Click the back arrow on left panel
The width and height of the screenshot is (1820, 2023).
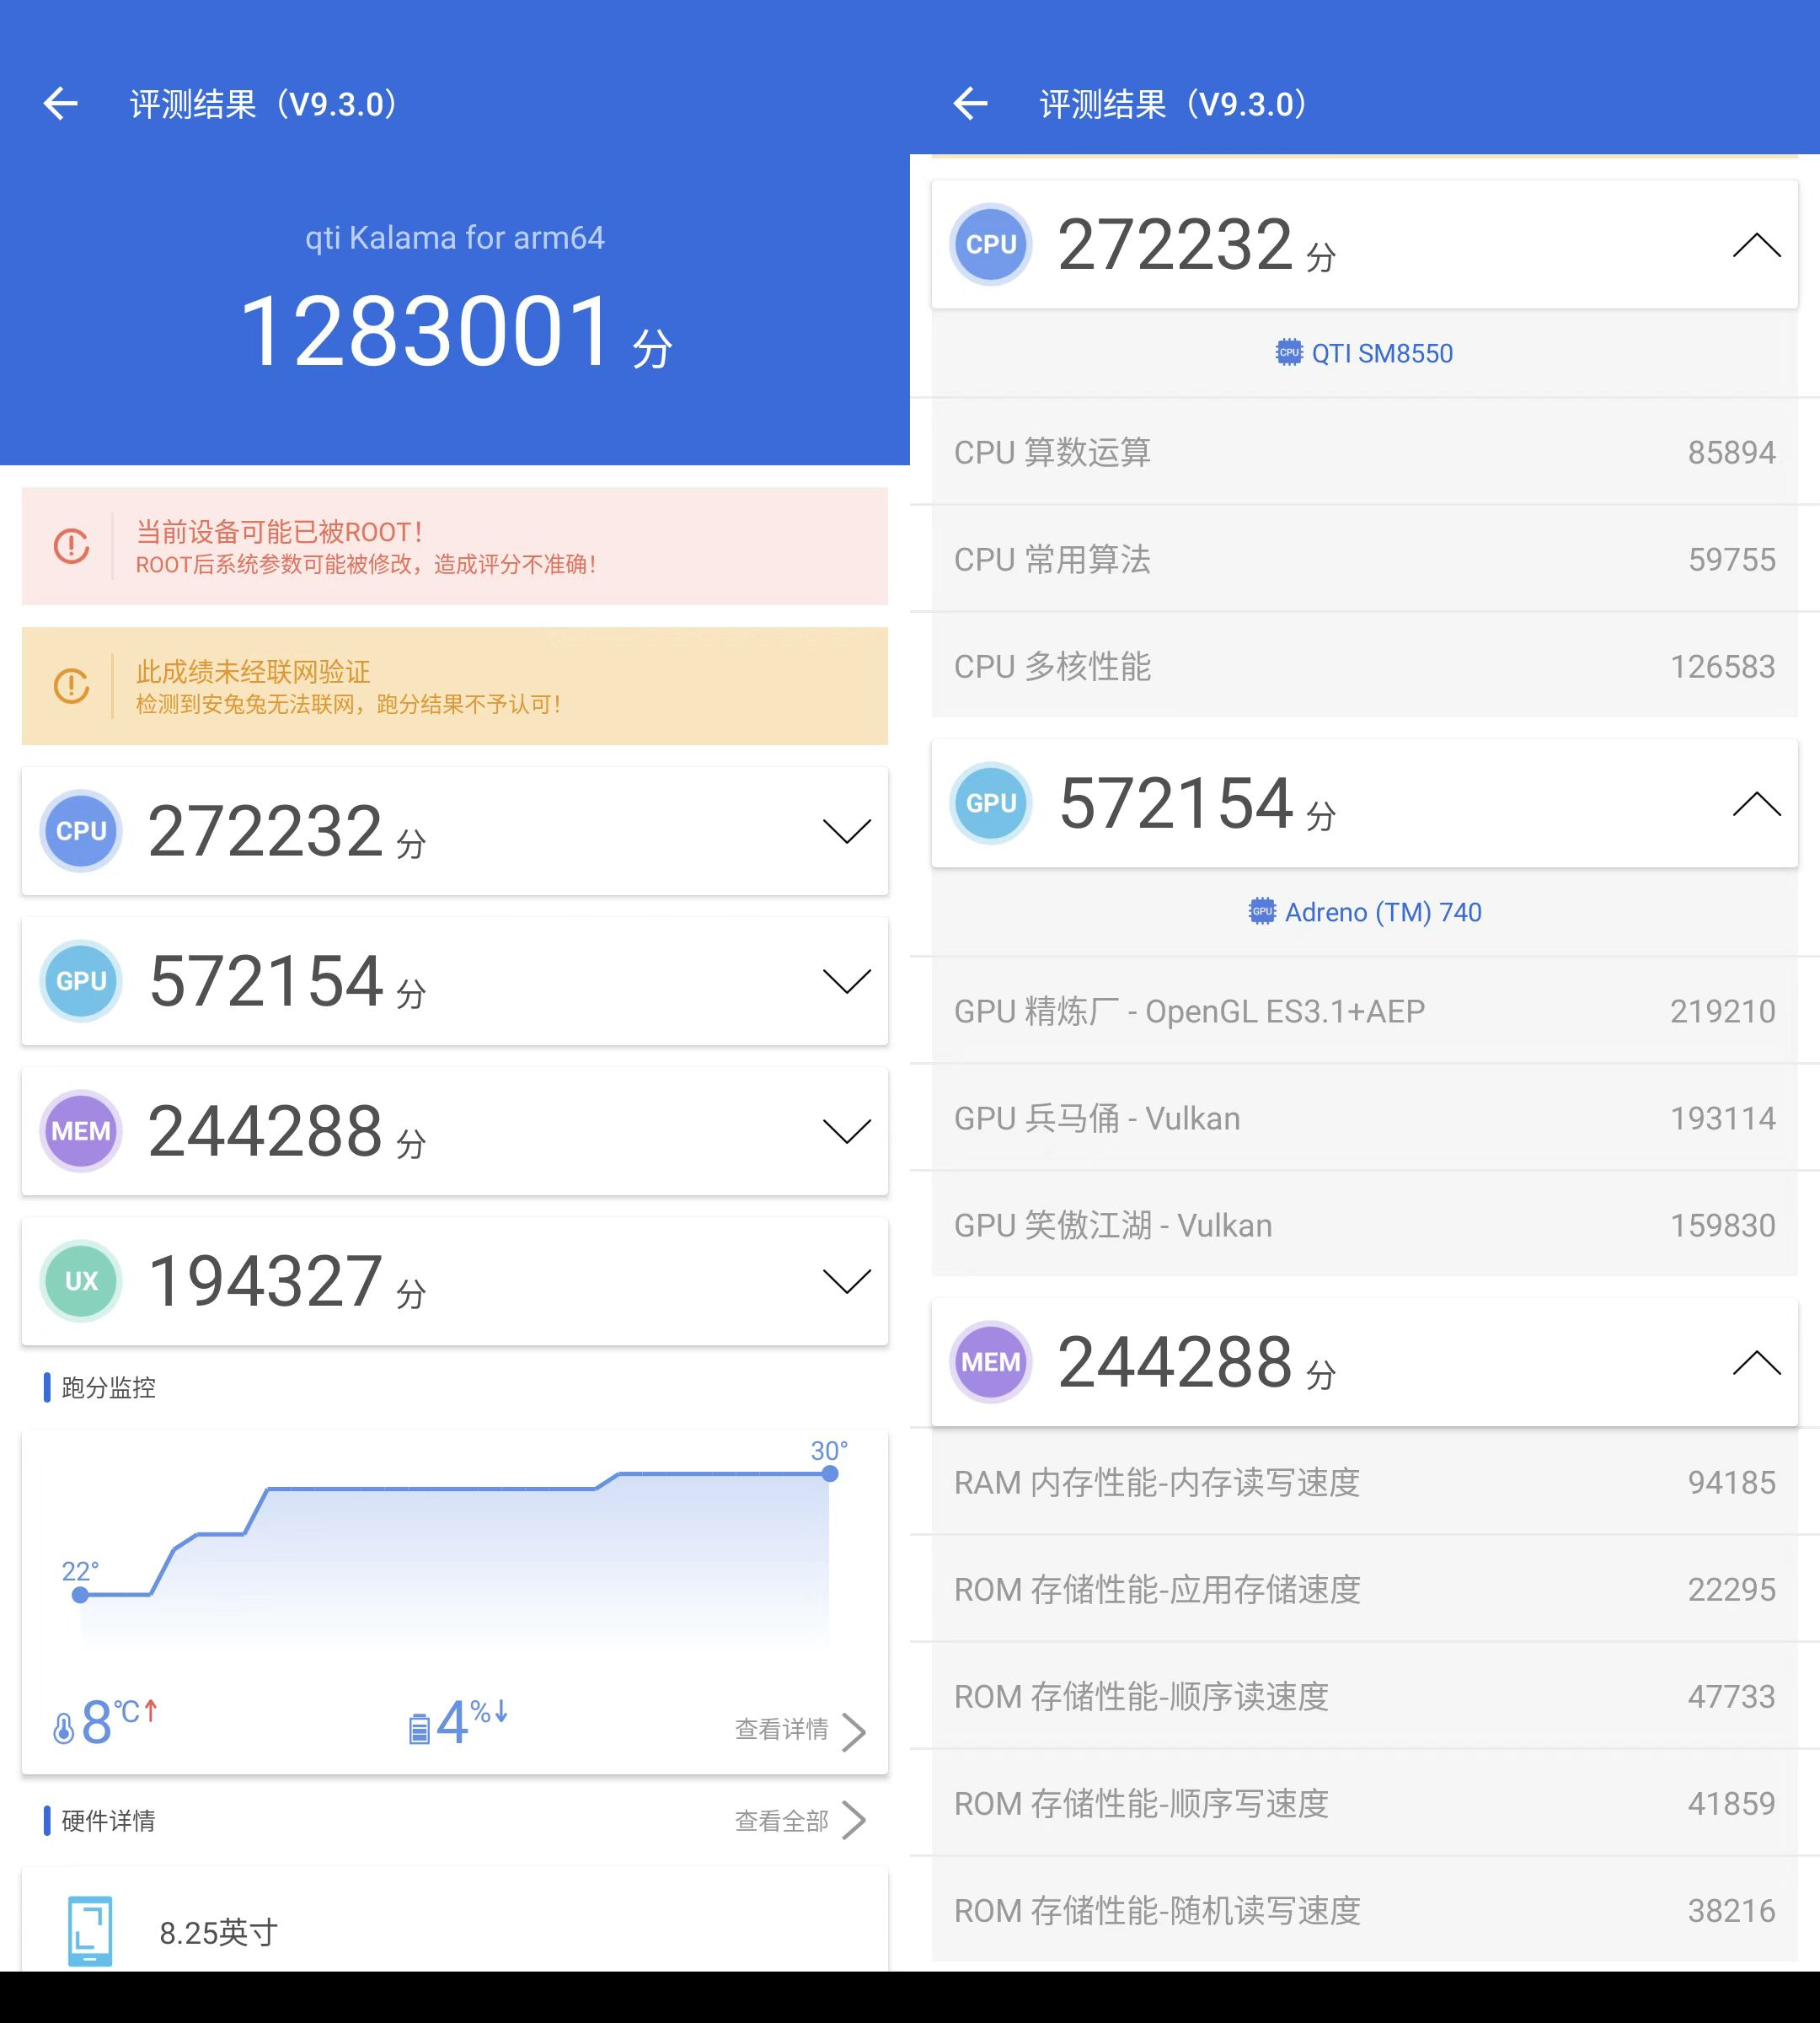62,99
